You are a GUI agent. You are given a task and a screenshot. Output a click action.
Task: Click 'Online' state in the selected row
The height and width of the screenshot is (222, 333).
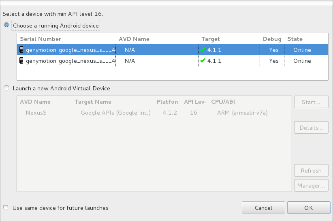(x=302, y=50)
